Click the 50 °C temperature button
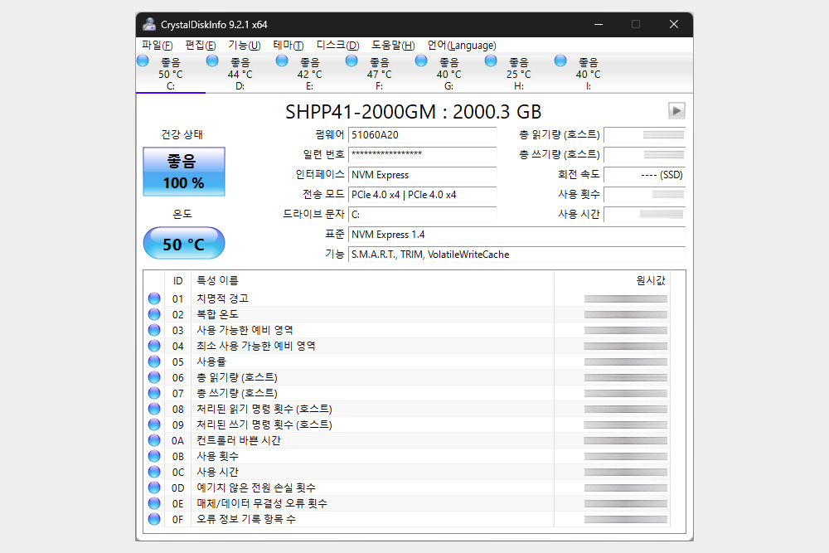Image resolution: width=829 pixels, height=553 pixels. (184, 243)
